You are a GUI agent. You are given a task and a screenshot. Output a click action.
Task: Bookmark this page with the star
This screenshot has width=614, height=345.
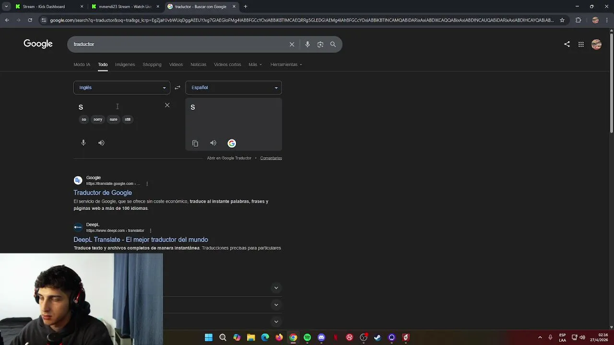[x=562, y=20]
